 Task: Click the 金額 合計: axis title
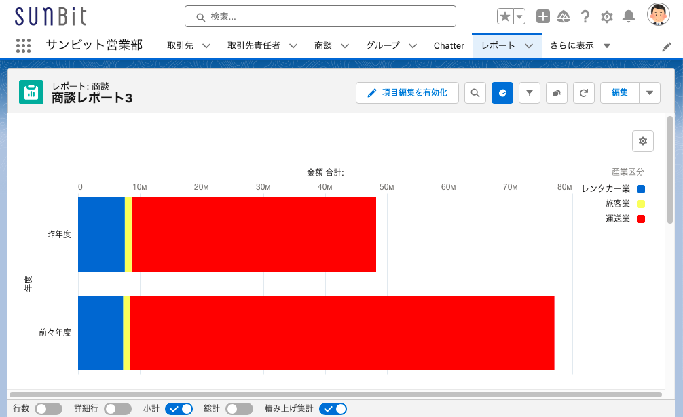coord(325,173)
